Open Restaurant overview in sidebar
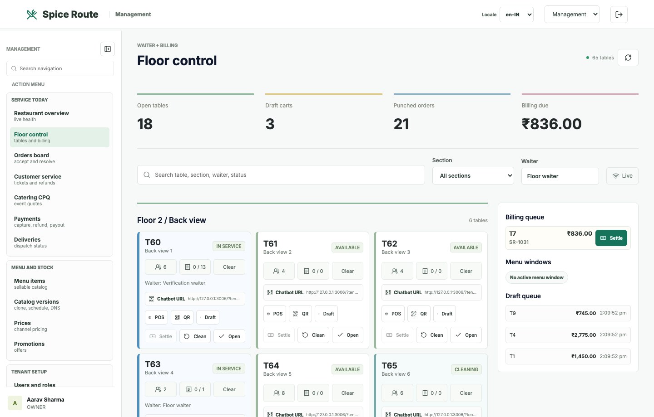 point(59,116)
